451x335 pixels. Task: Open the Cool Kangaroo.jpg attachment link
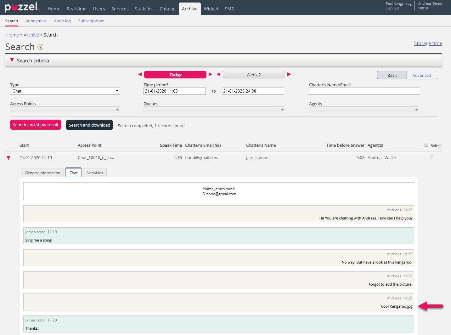(x=397, y=306)
